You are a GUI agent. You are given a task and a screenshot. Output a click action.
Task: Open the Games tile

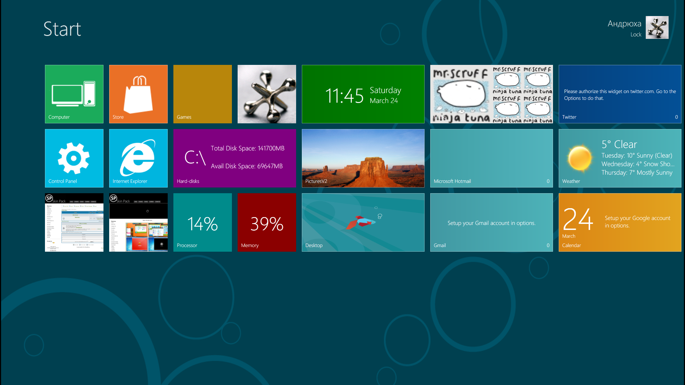coord(202,94)
